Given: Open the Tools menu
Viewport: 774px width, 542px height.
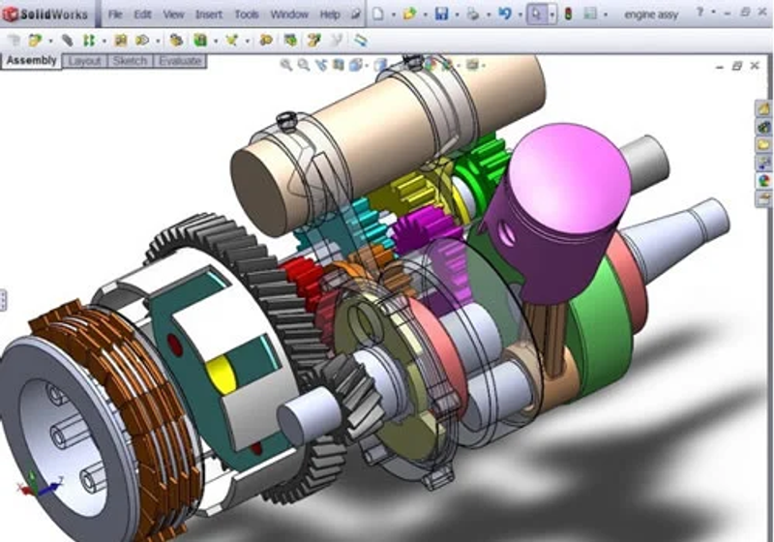Looking at the screenshot, I should tap(247, 15).
